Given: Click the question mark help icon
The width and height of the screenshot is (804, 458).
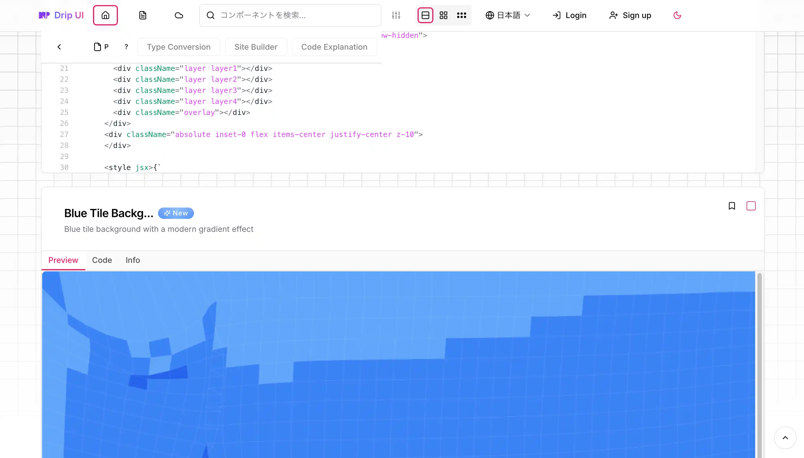Looking at the screenshot, I should point(126,47).
